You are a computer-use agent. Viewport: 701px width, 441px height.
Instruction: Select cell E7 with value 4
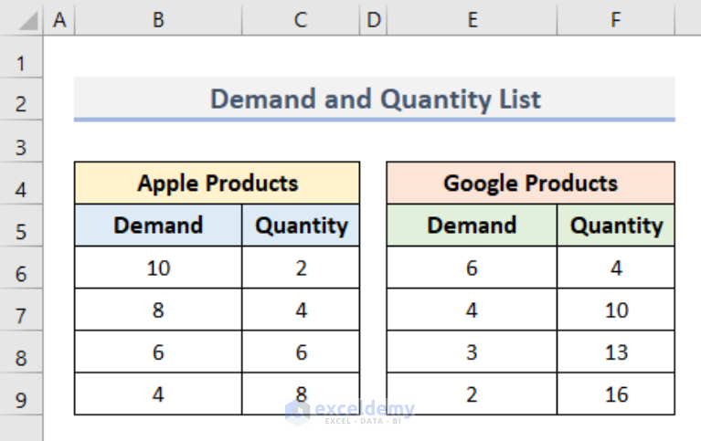pos(473,310)
